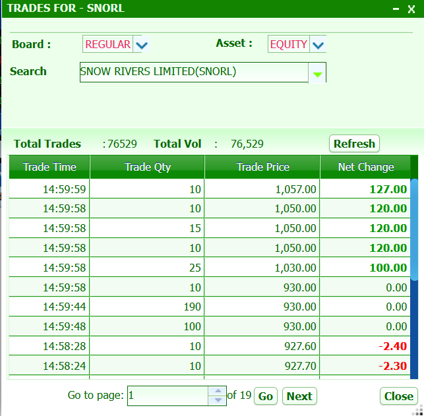The width and height of the screenshot is (424, 416).
Task: Select the REGULAR board value box
Action: (107, 44)
